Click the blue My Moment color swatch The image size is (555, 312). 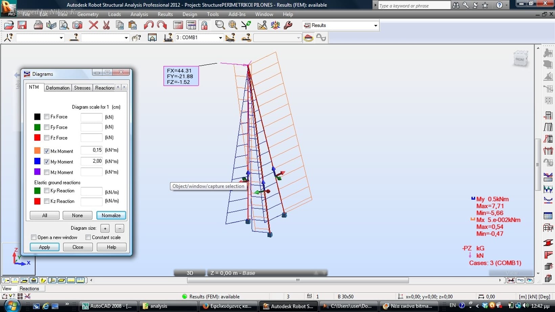tap(37, 161)
